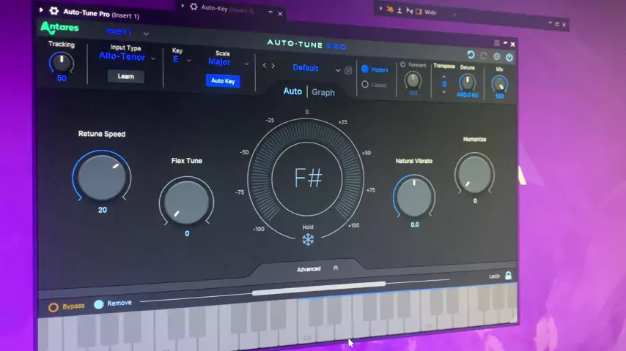The image size is (626, 351).
Task: Click the plugin window menu icon near minimize
Action: (497, 42)
